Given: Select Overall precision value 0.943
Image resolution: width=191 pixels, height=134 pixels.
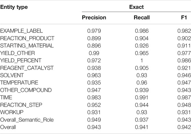Looking at the screenshot, I should tap(94, 127).
